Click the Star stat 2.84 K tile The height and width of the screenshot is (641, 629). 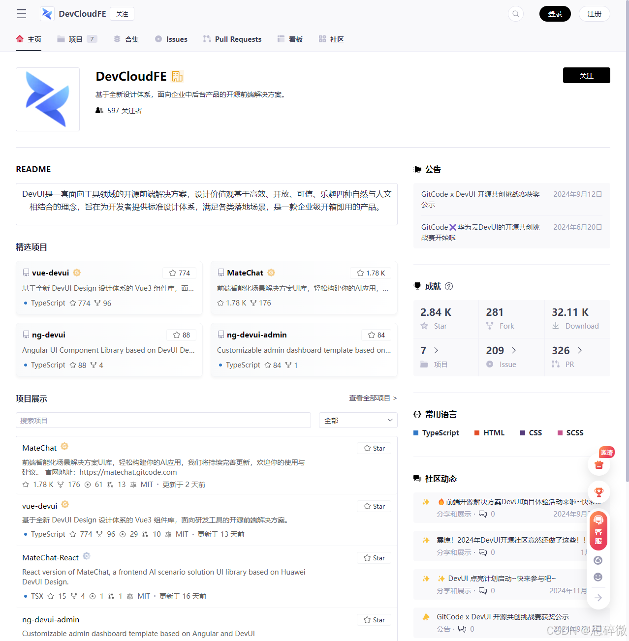(446, 319)
